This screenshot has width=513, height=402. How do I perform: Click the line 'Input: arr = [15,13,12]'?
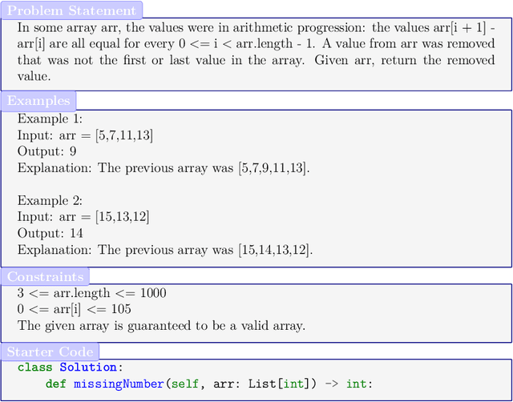[83, 217]
